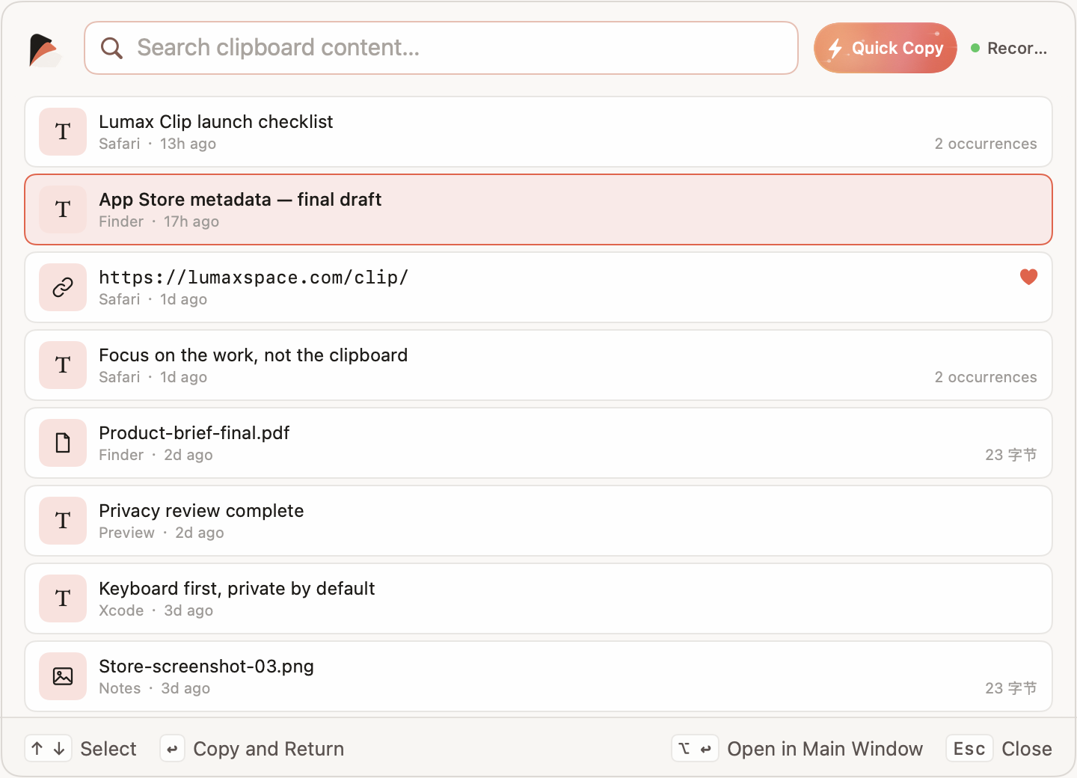Activate the Quick Copy button

coord(886,48)
